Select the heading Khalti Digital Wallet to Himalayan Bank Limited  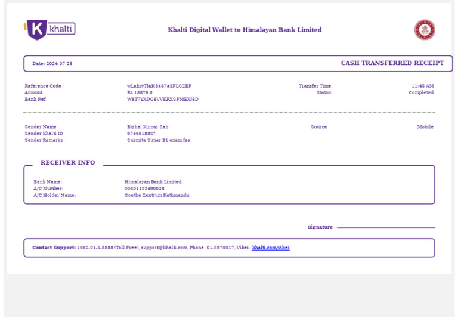pyautogui.click(x=245, y=30)
